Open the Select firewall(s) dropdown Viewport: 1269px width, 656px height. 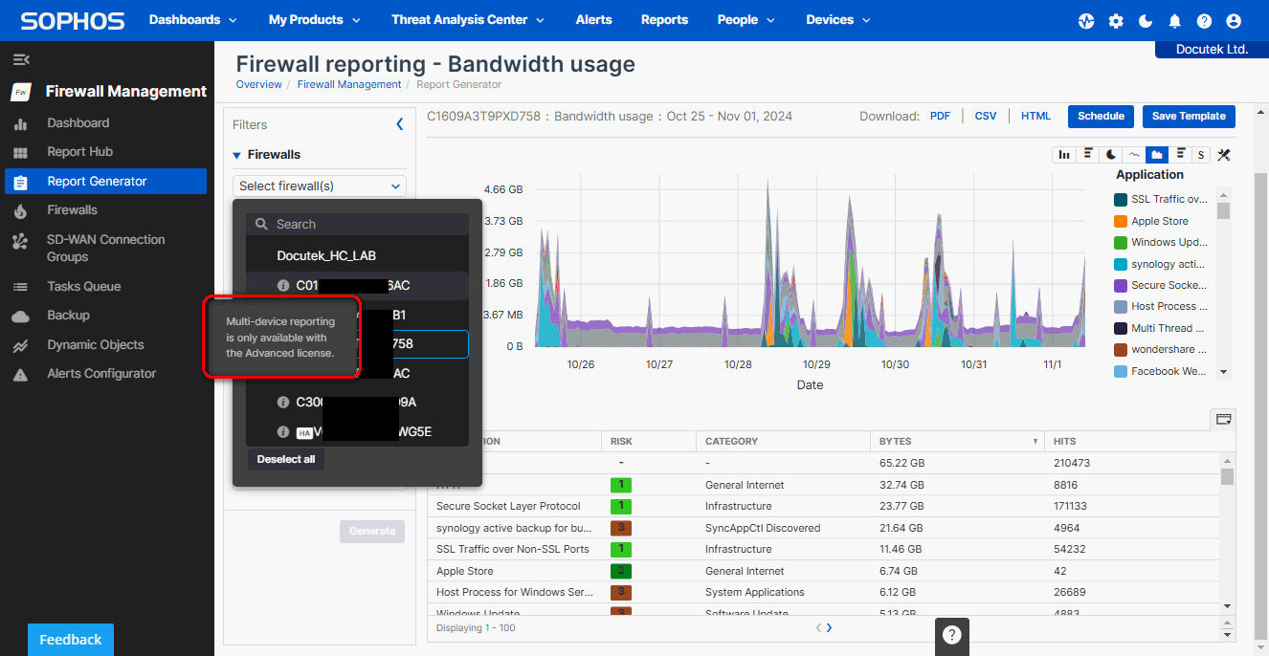(x=320, y=186)
